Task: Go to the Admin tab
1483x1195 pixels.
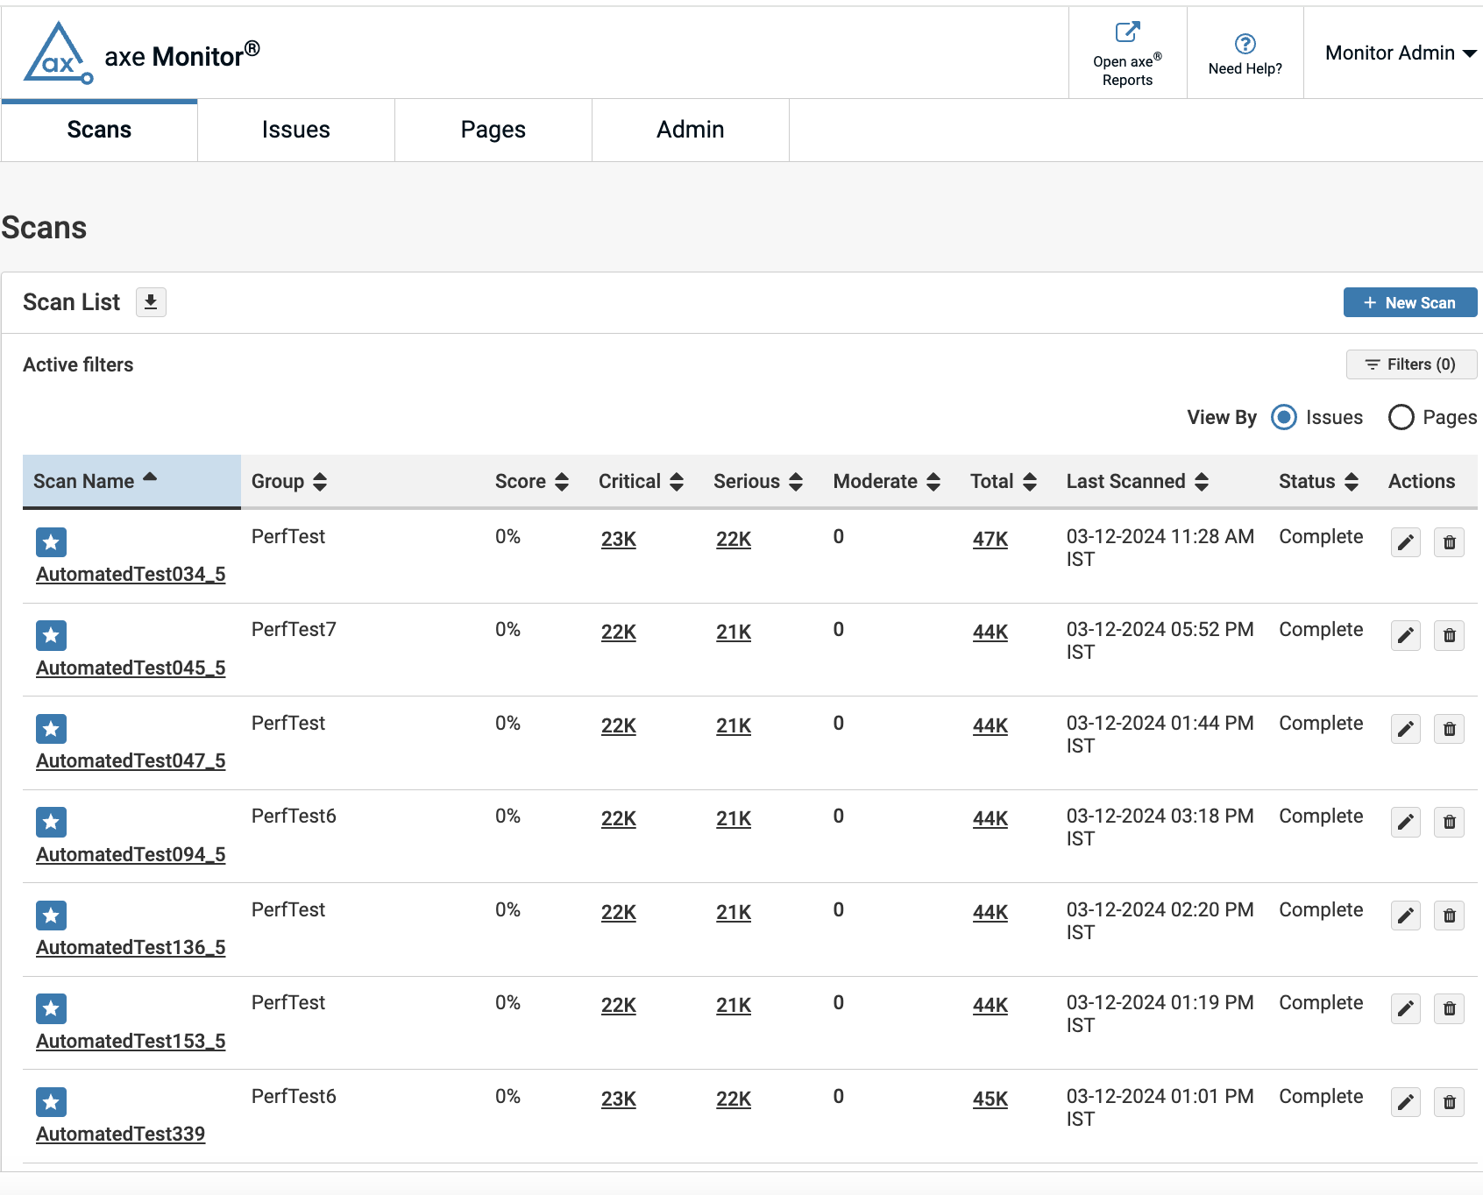Action: pos(690,130)
